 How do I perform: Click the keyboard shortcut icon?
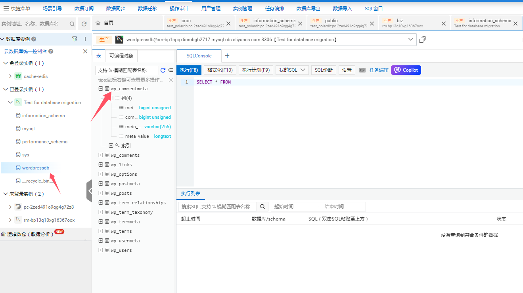[362, 70]
